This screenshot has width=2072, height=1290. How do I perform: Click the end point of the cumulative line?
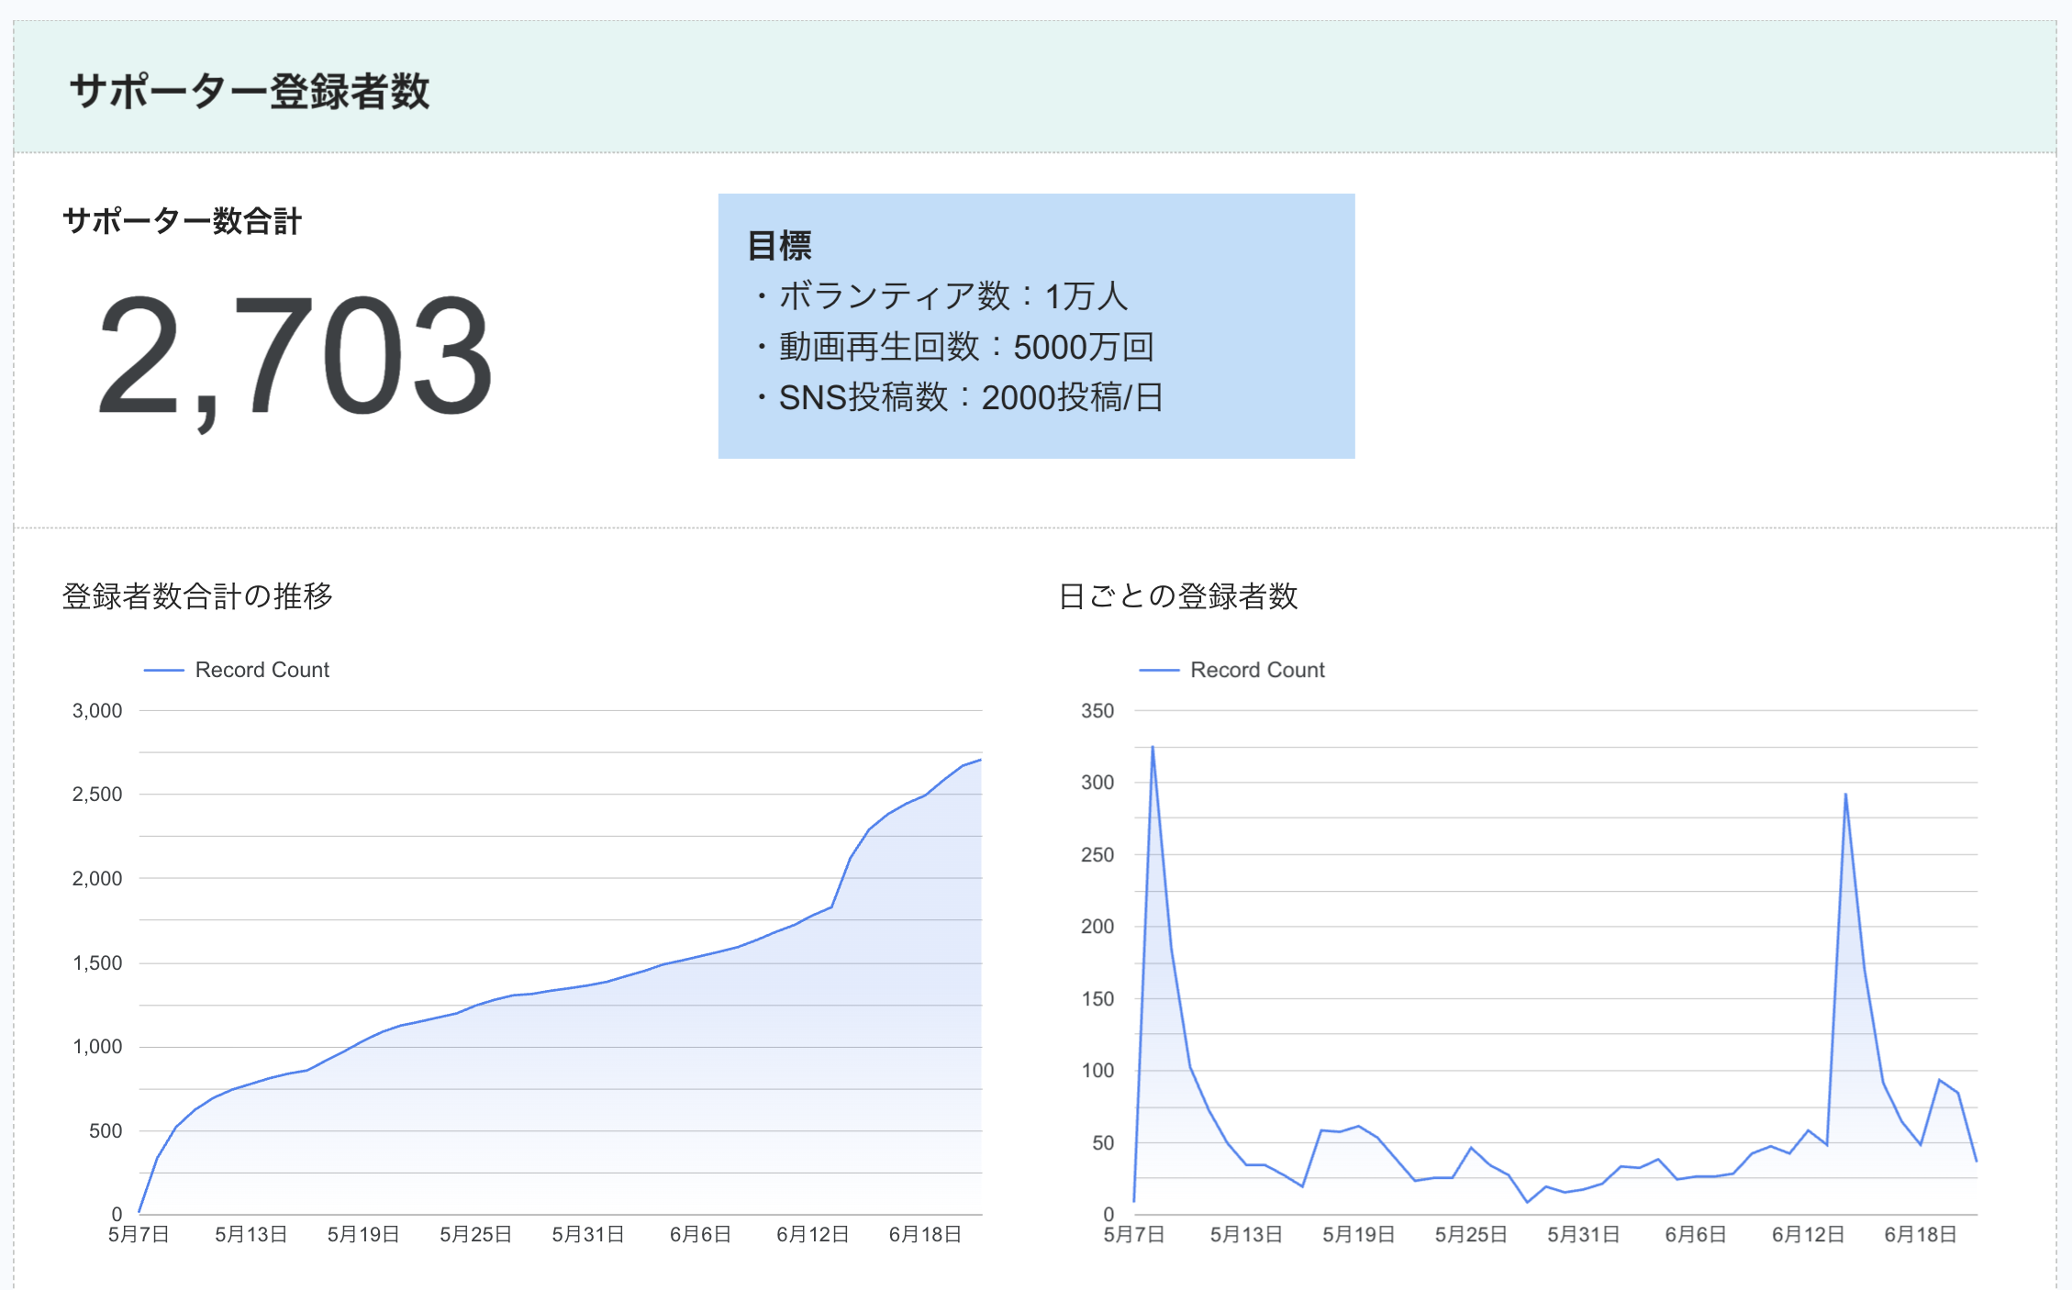(980, 760)
